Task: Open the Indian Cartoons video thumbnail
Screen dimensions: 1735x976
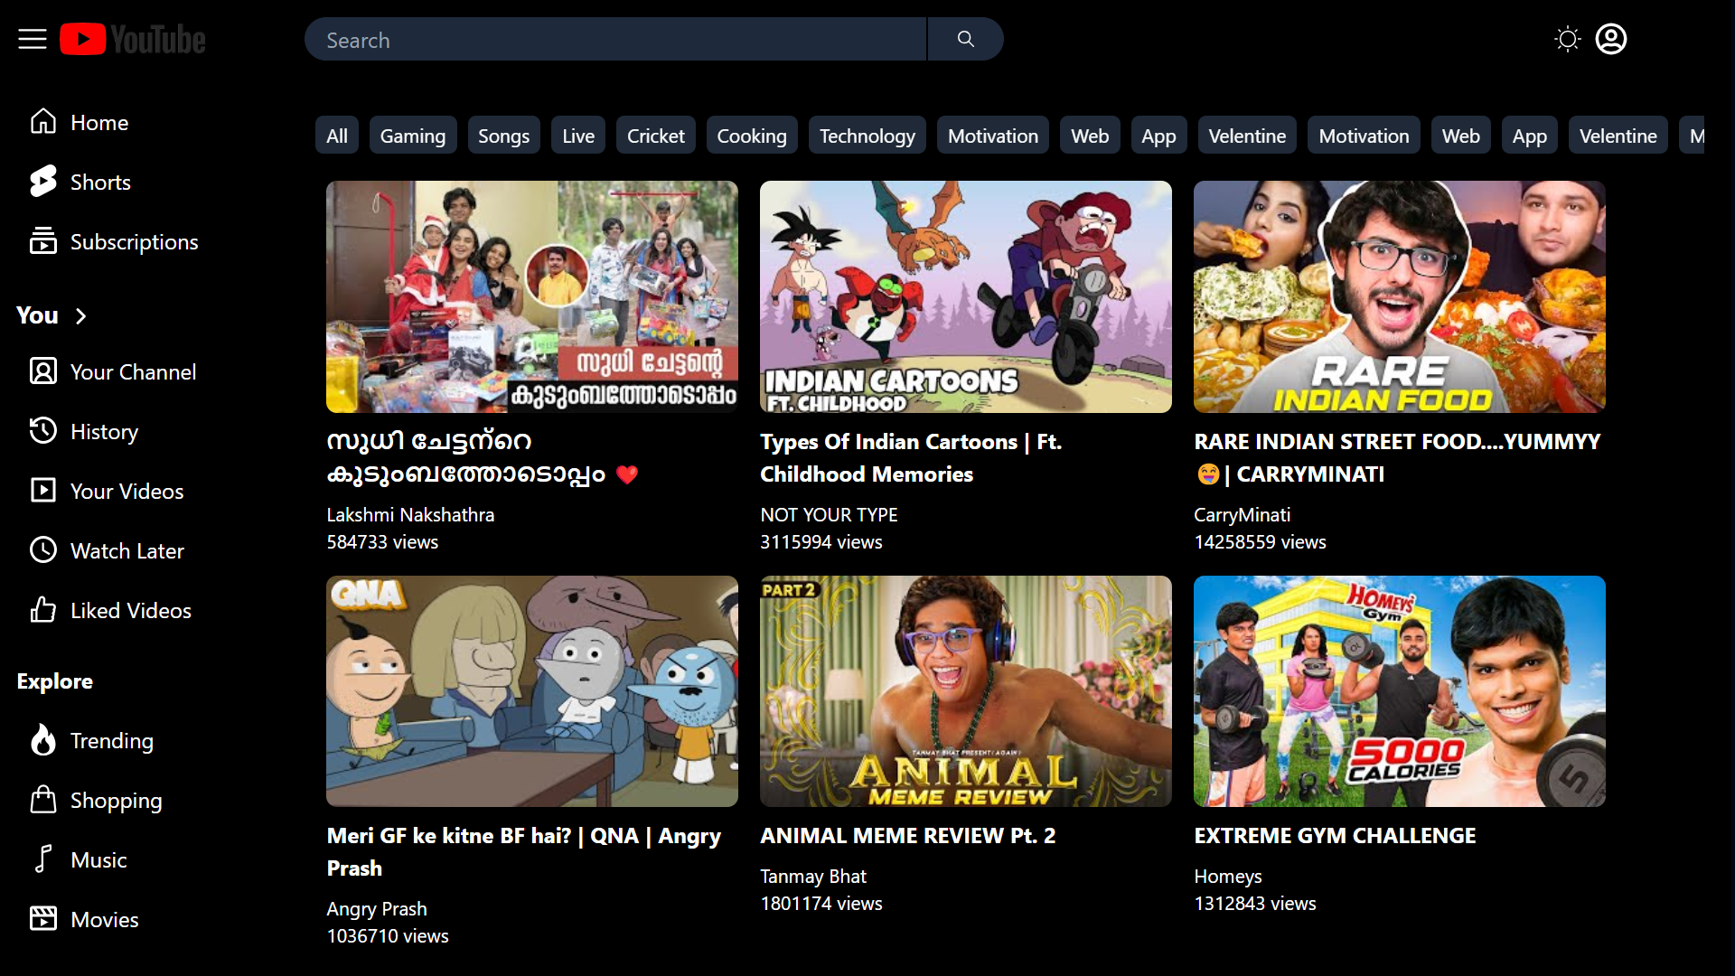Action: (965, 296)
